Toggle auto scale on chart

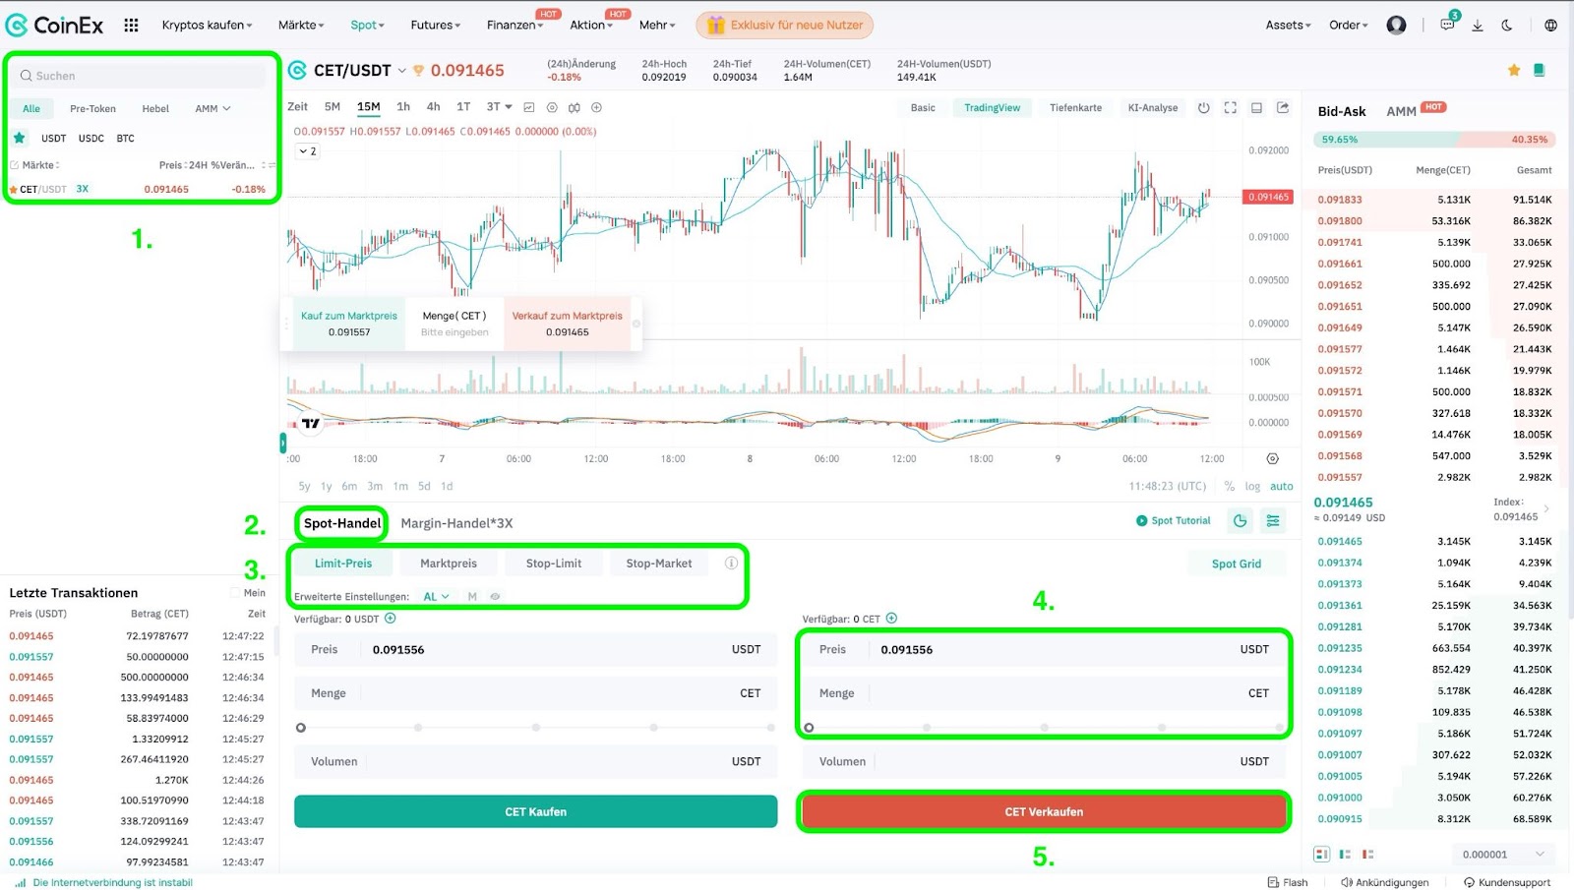click(1282, 486)
